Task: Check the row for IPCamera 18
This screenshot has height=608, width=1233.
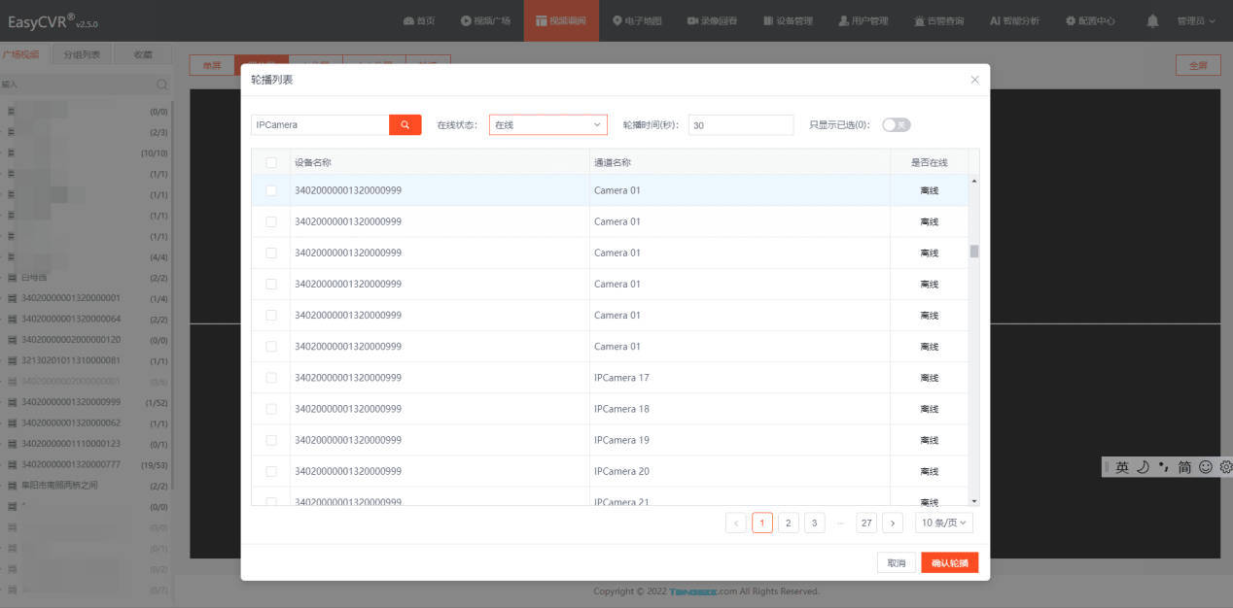Action: point(271,409)
